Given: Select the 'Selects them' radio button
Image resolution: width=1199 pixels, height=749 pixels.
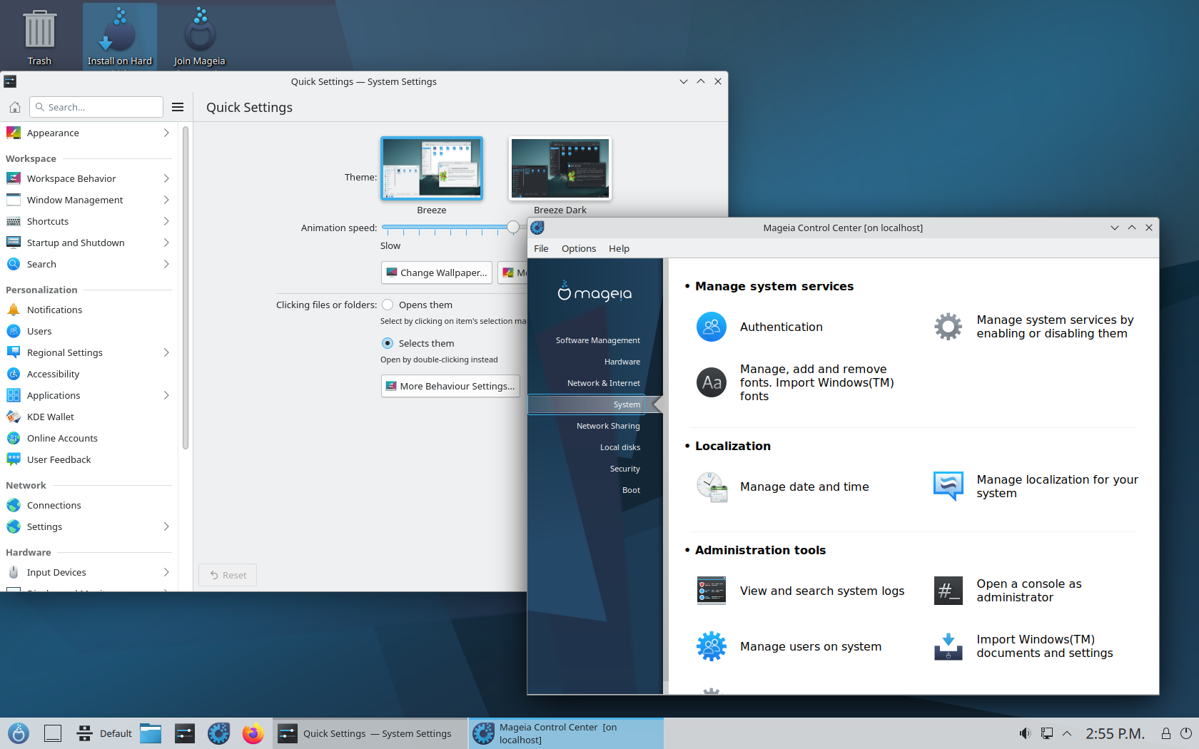Looking at the screenshot, I should pyautogui.click(x=388, y=343).
